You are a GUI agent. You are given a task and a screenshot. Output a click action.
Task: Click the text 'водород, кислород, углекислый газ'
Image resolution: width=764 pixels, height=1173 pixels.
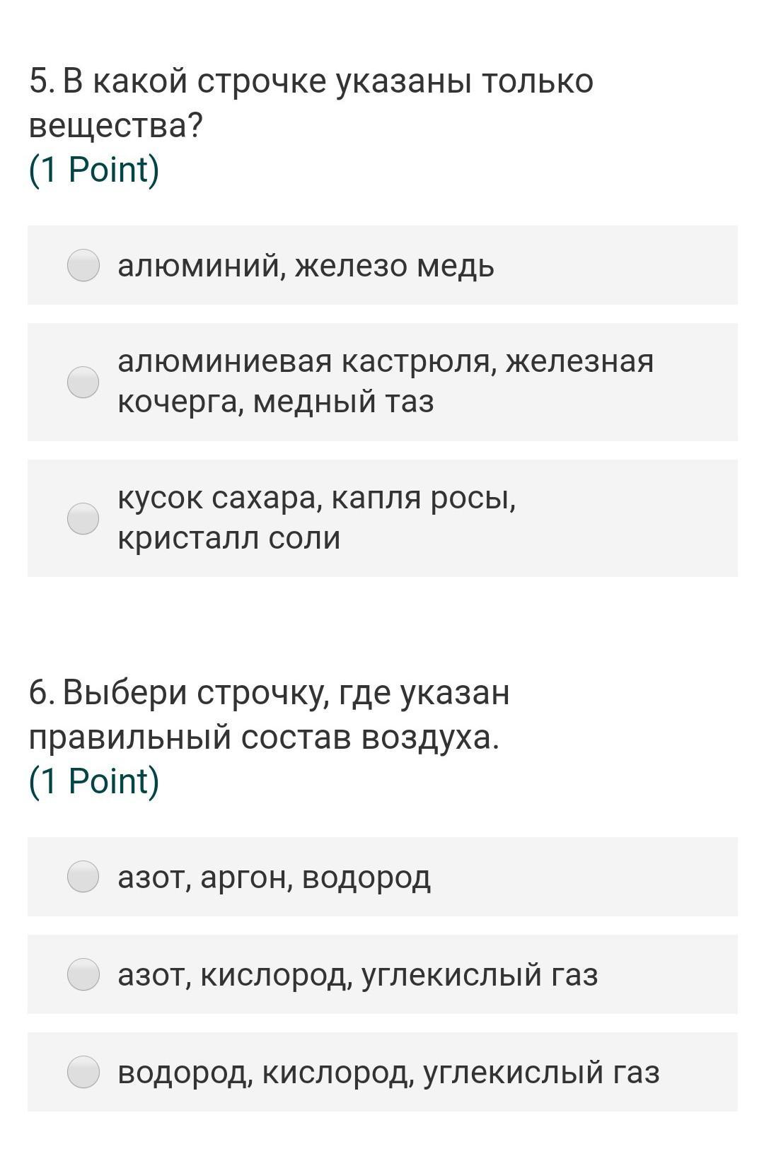pyautogui.click(x=388, y=1073)
